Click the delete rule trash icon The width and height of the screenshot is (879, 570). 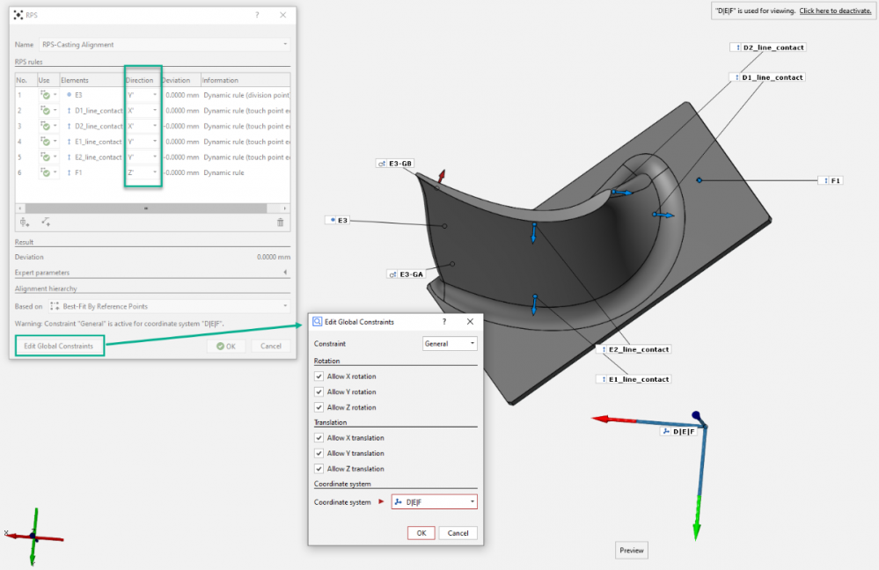point(281,223)
